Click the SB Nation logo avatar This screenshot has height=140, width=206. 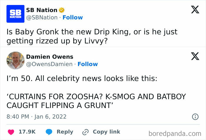tap(16, 14)
